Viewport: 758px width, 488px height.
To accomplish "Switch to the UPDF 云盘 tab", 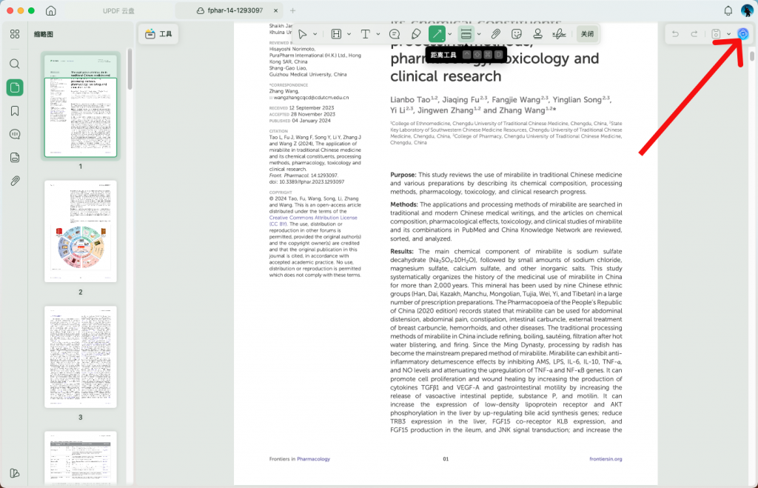I will coord(118,10).
